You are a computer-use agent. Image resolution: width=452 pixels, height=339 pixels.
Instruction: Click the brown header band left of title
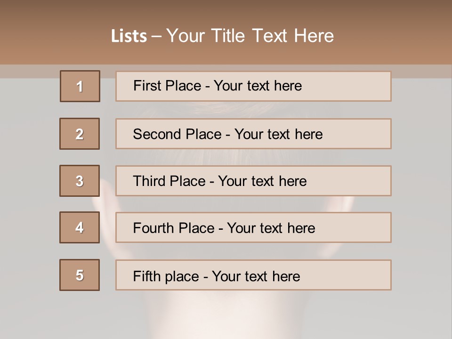pyautogui.click(x=55, y=32)
